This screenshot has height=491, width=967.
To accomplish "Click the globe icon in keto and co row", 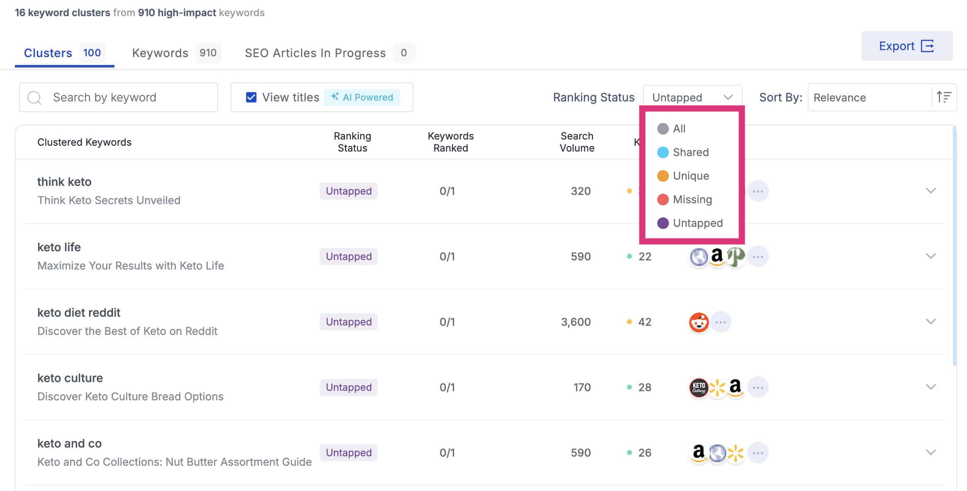I will (x=717, y=453).
